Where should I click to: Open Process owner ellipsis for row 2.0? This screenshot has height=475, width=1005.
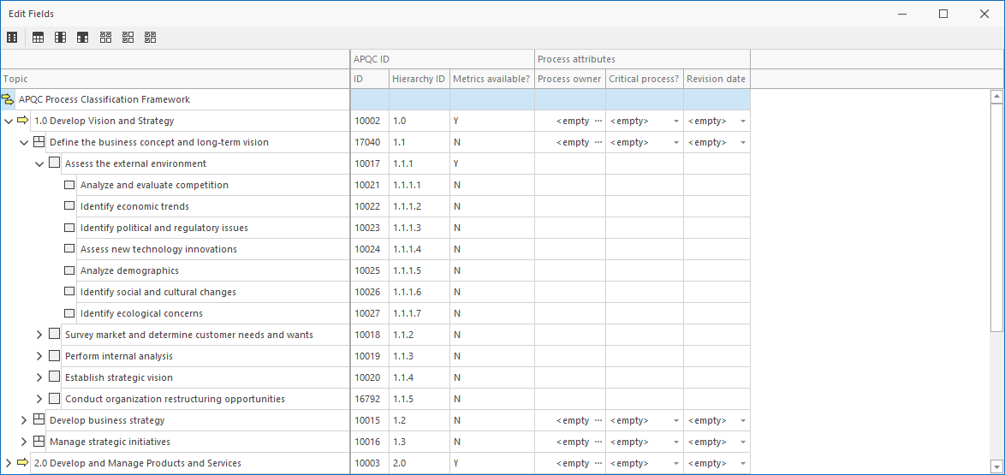[598, 463]
